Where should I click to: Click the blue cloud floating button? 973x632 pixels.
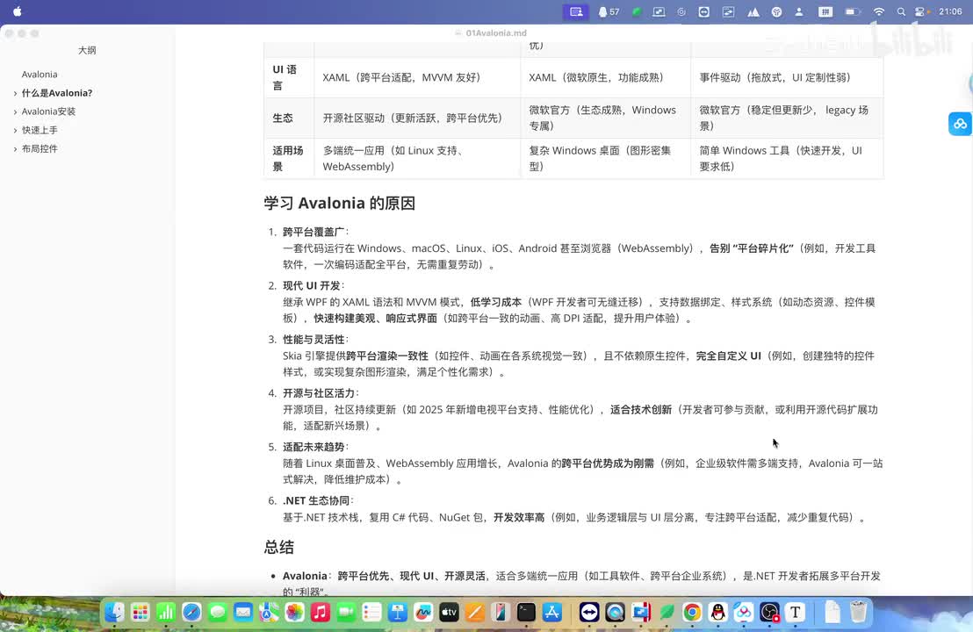coord(960,124)
